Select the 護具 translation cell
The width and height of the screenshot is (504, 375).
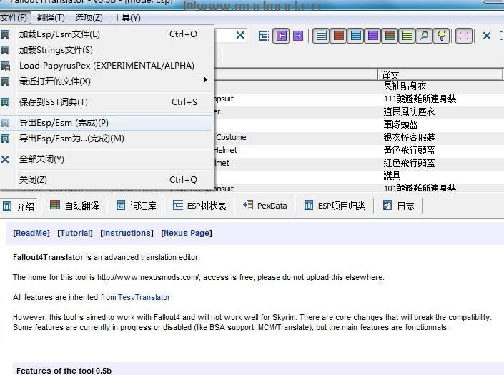441,176
